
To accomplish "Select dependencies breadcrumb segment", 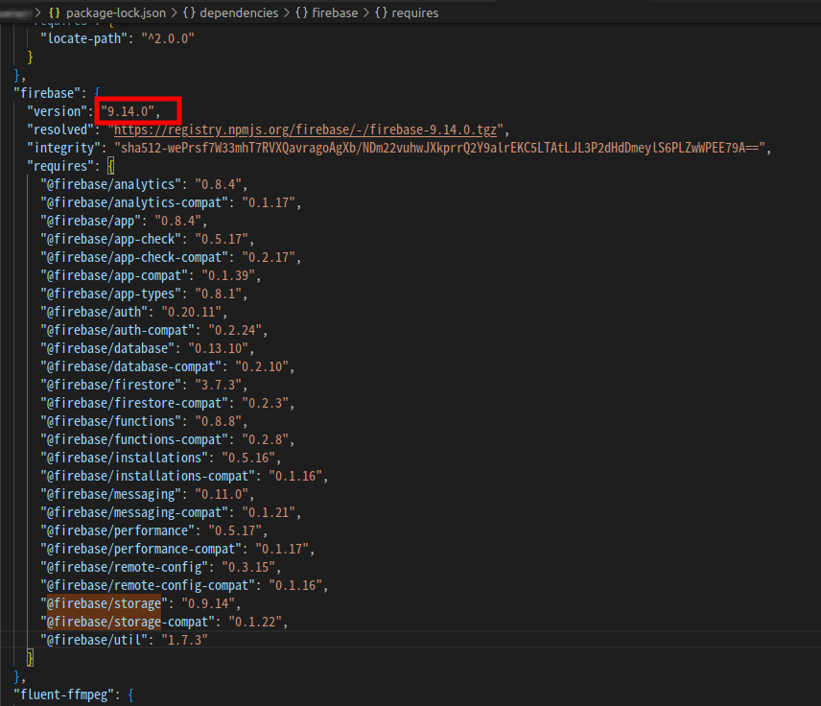I will 239,12.
